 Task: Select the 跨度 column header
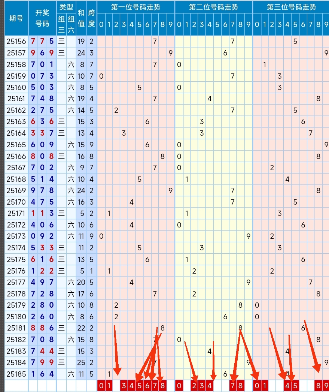coord(91,18)
